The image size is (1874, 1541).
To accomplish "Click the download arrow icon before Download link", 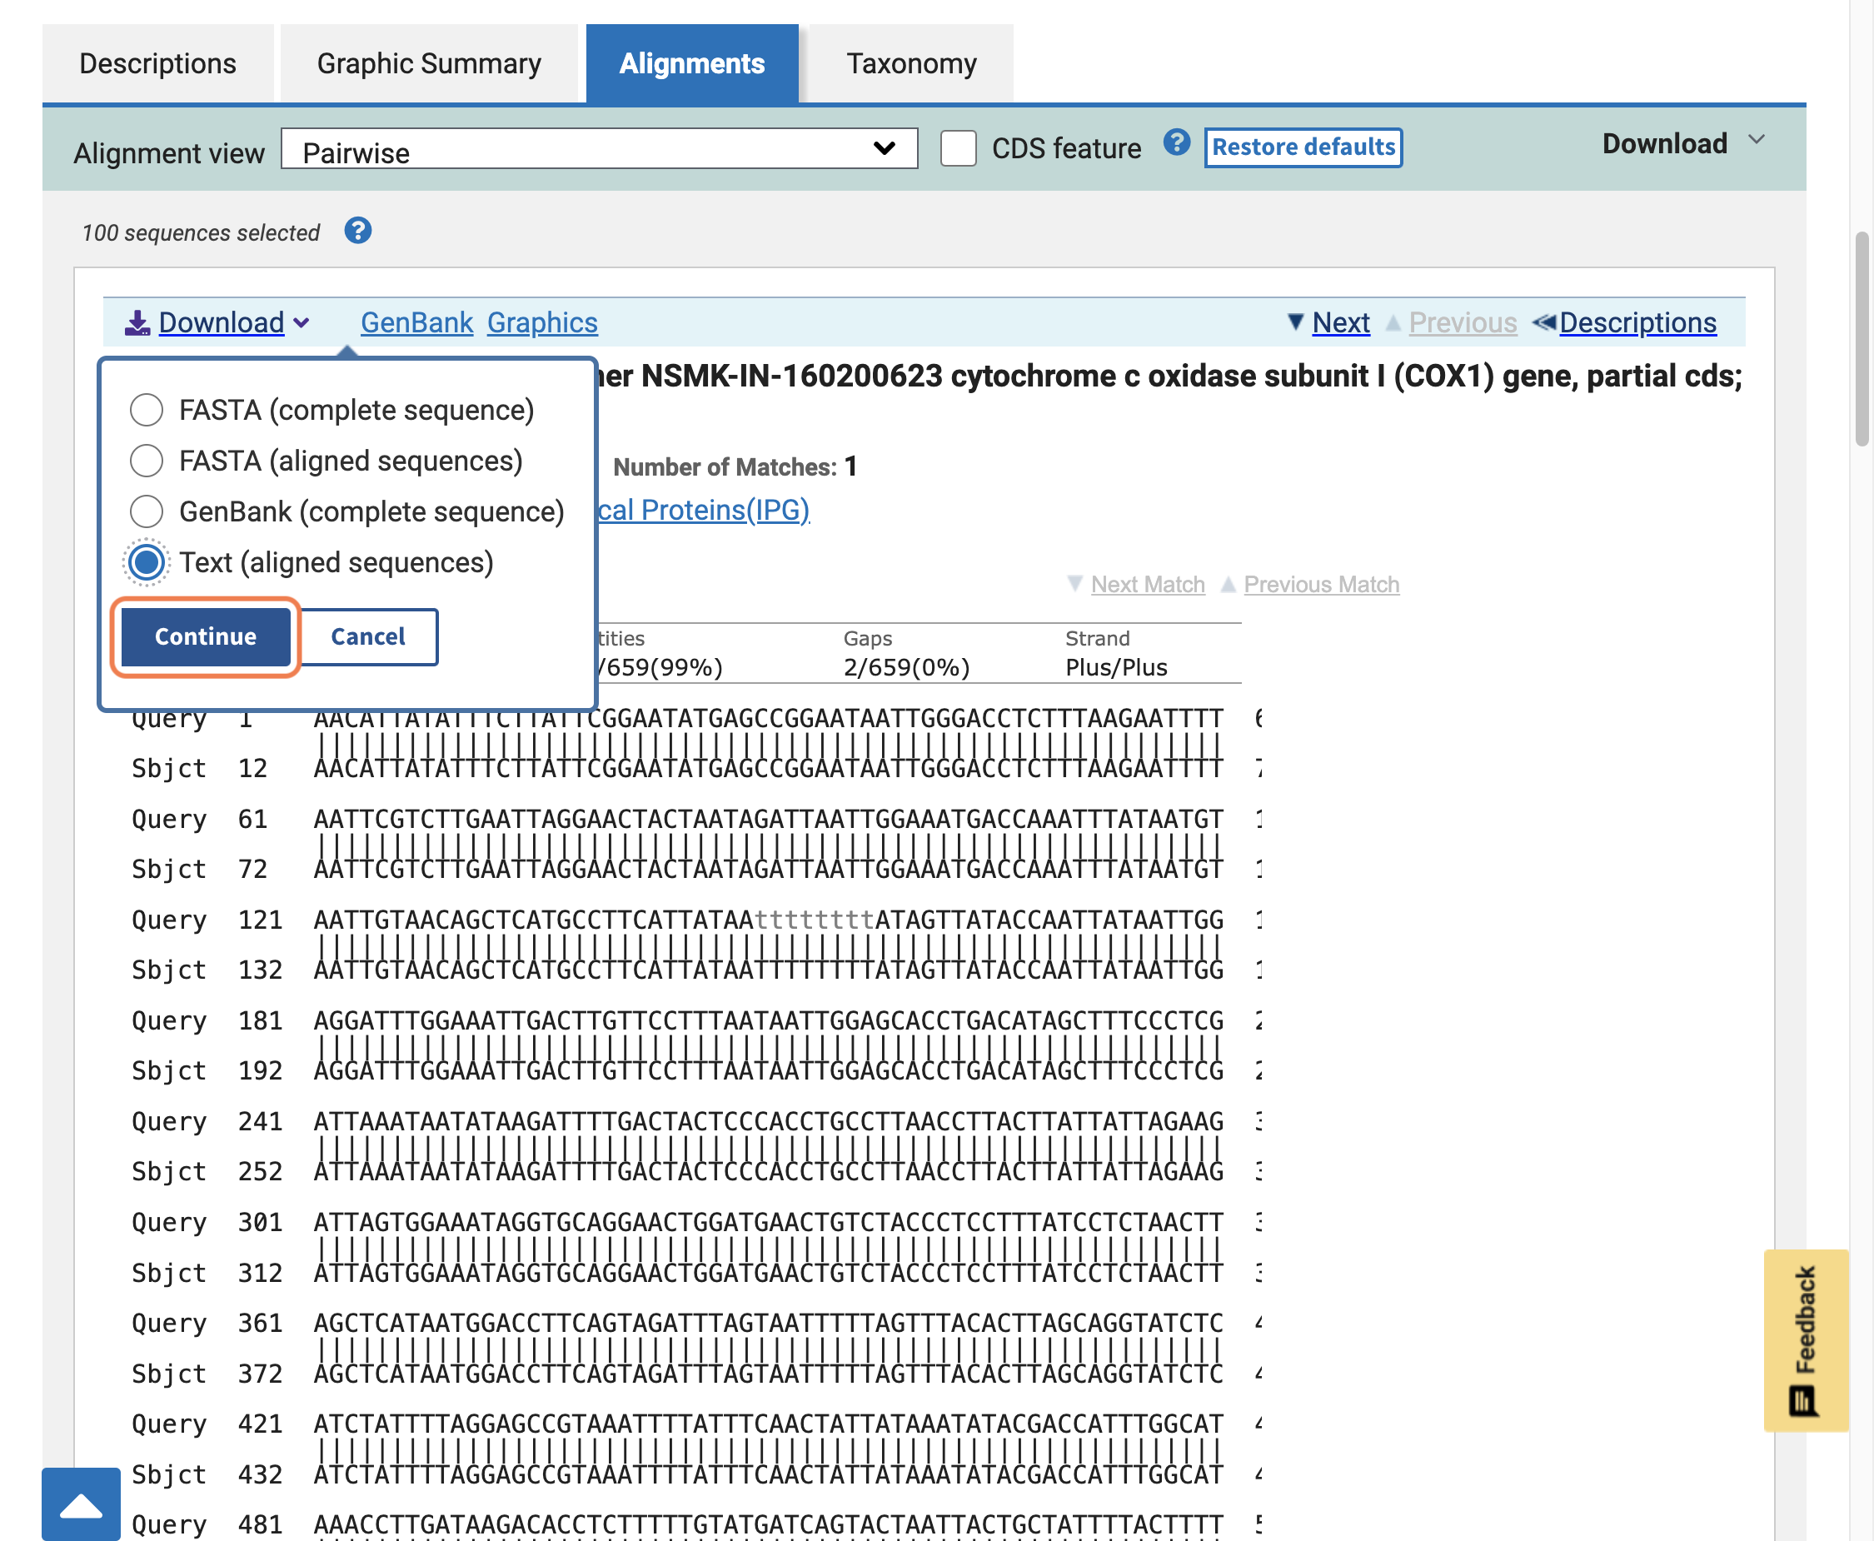I will pos(137,322).
